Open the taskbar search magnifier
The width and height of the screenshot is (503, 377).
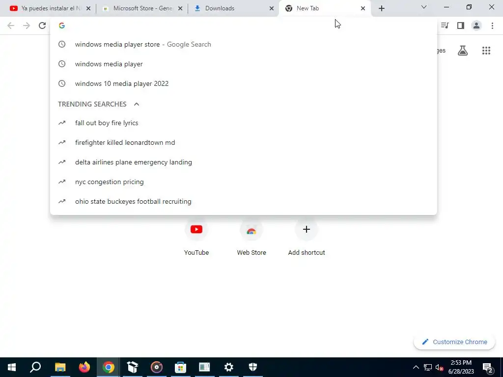(x=35, y=367)
